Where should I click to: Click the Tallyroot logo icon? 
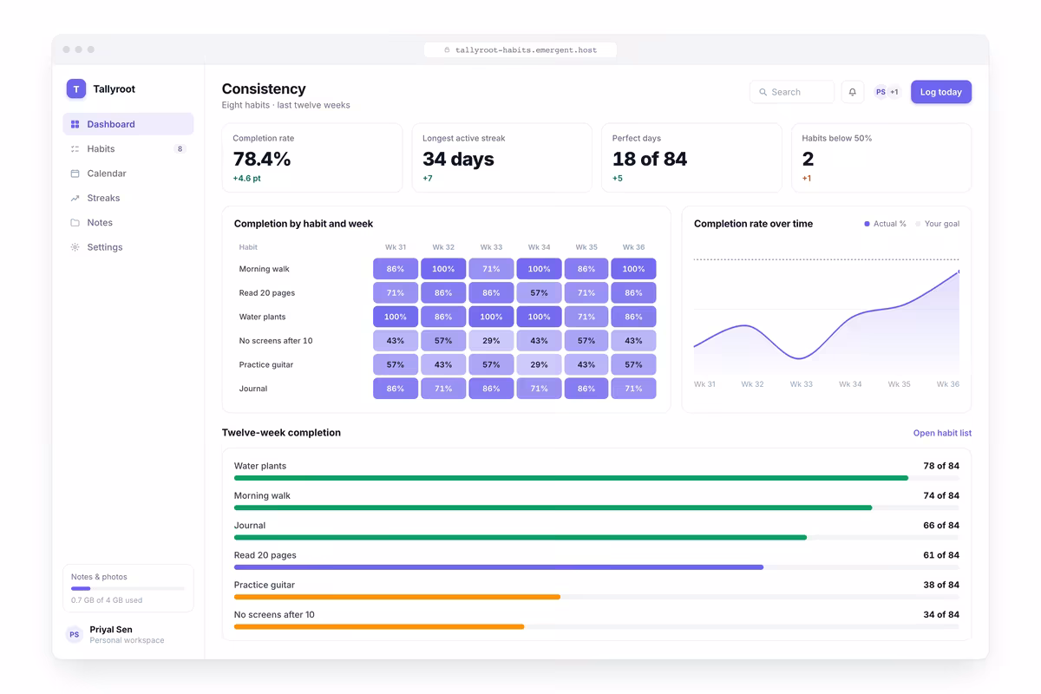(76, 88)
